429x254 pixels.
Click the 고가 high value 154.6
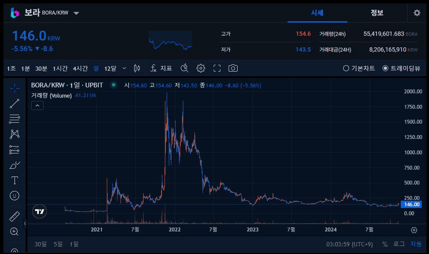303,34
